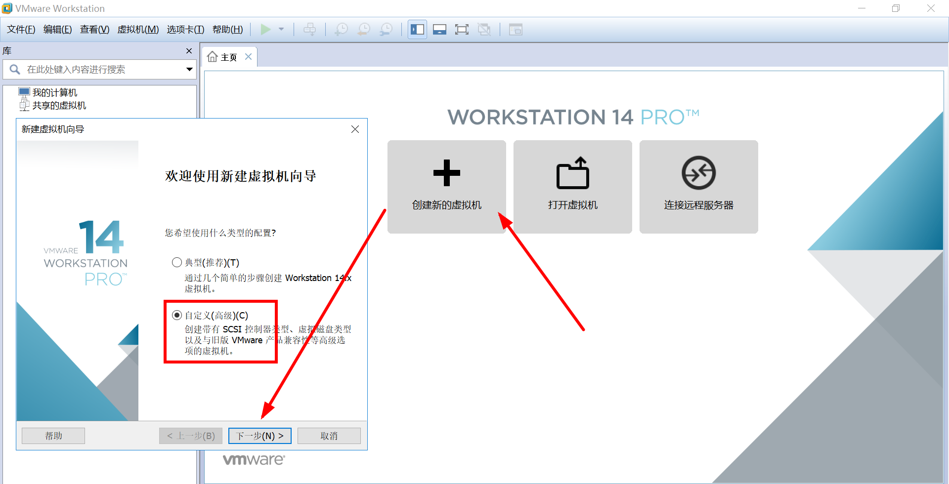Select the 典型(推荐)(T) radio button

176,262
